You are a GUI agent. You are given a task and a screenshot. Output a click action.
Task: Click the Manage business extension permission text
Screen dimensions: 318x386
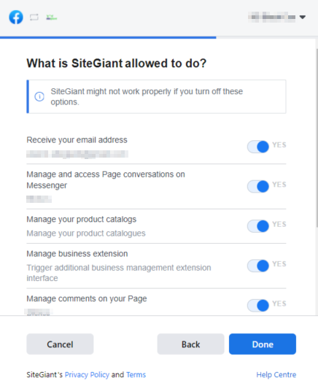click(x=77, y=253)
